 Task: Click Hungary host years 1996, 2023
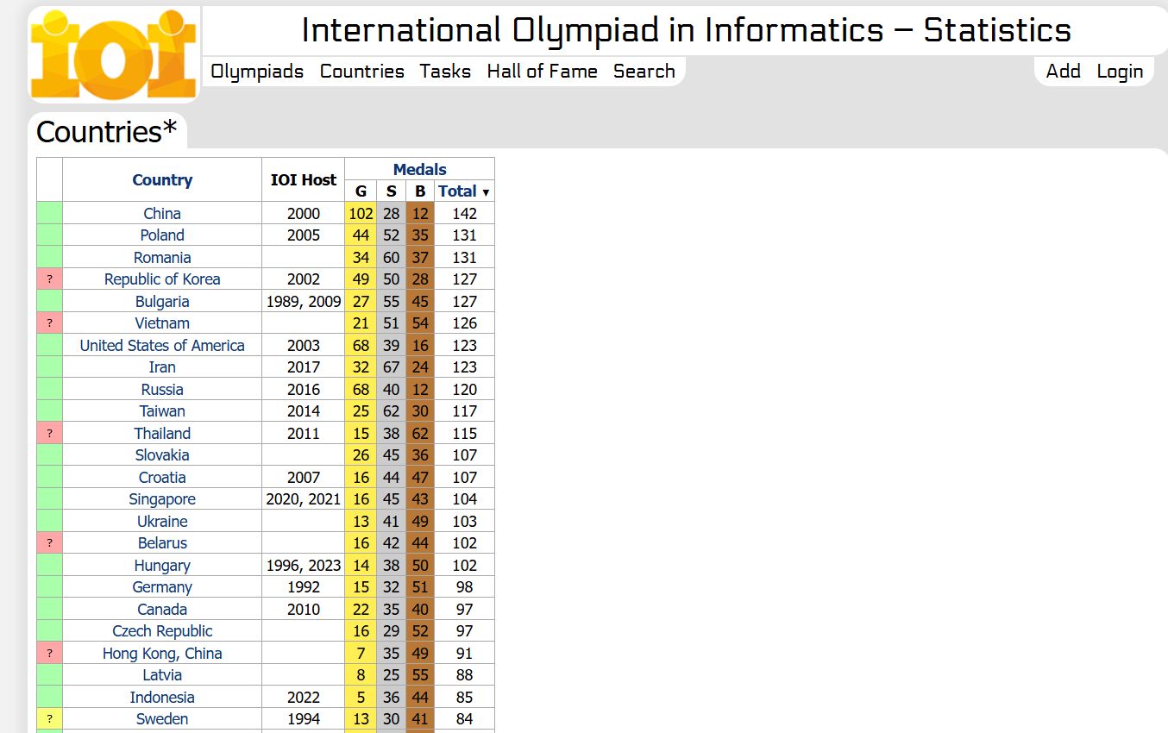tap(303, 566)
